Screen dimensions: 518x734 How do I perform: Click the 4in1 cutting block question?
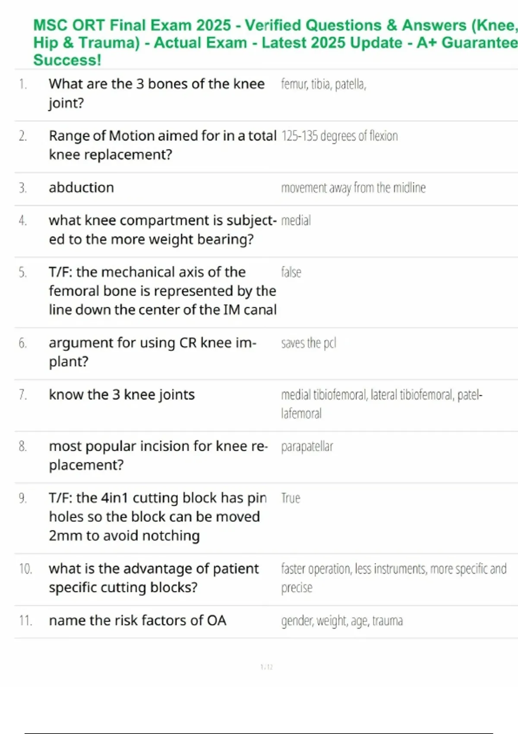(x=158, y=516)
